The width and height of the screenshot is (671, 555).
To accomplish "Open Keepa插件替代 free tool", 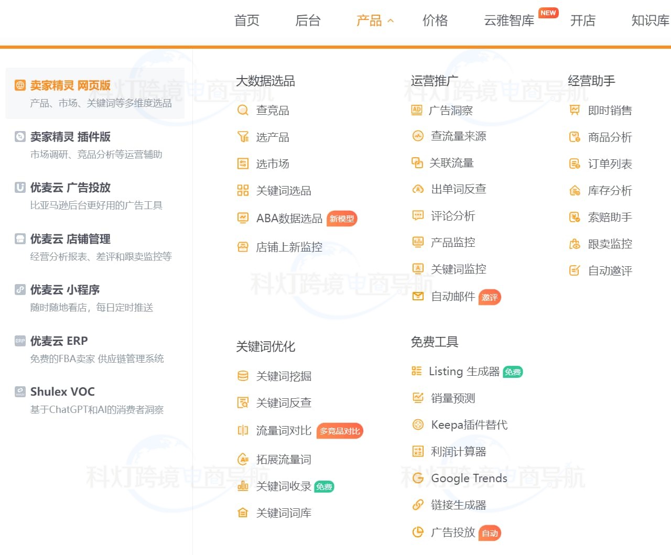I will tap(469, 425).
